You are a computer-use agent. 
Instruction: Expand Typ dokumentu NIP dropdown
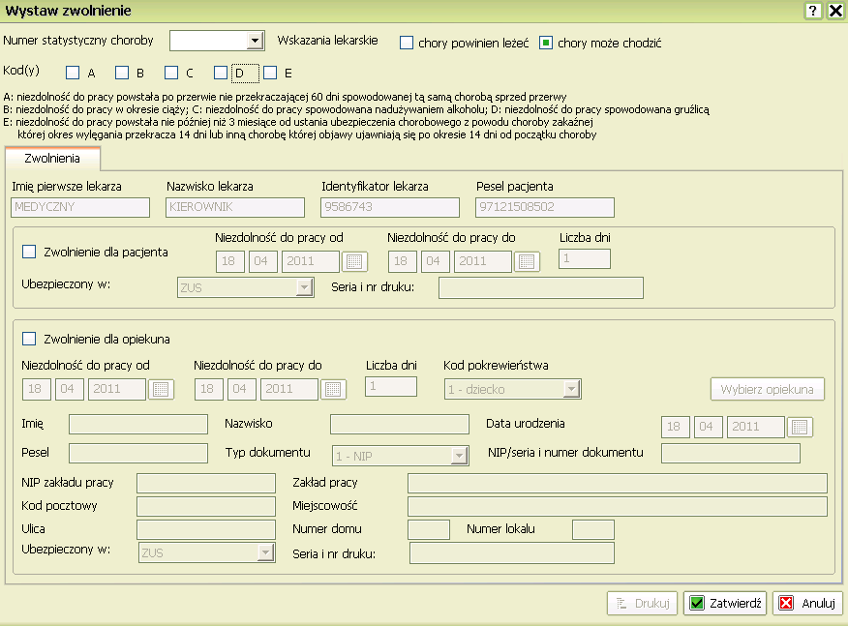[459, 456]
